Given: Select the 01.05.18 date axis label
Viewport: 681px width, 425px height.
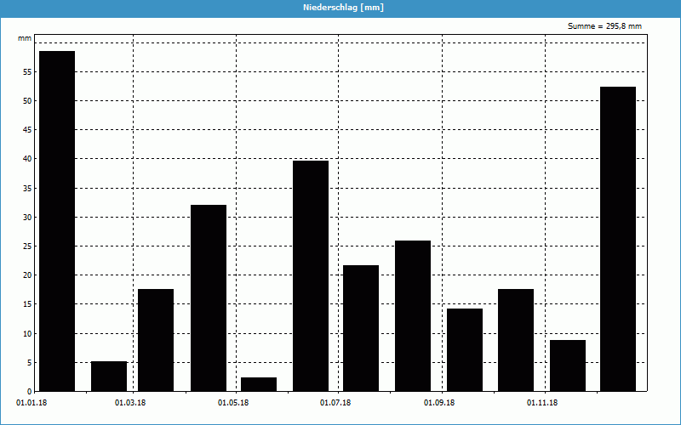Looking at the screenshot, I should 233,403.
